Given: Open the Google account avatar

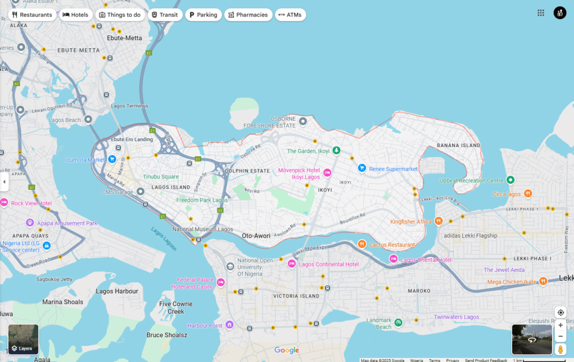Looking at the screenshot, I should pos(560,13).
